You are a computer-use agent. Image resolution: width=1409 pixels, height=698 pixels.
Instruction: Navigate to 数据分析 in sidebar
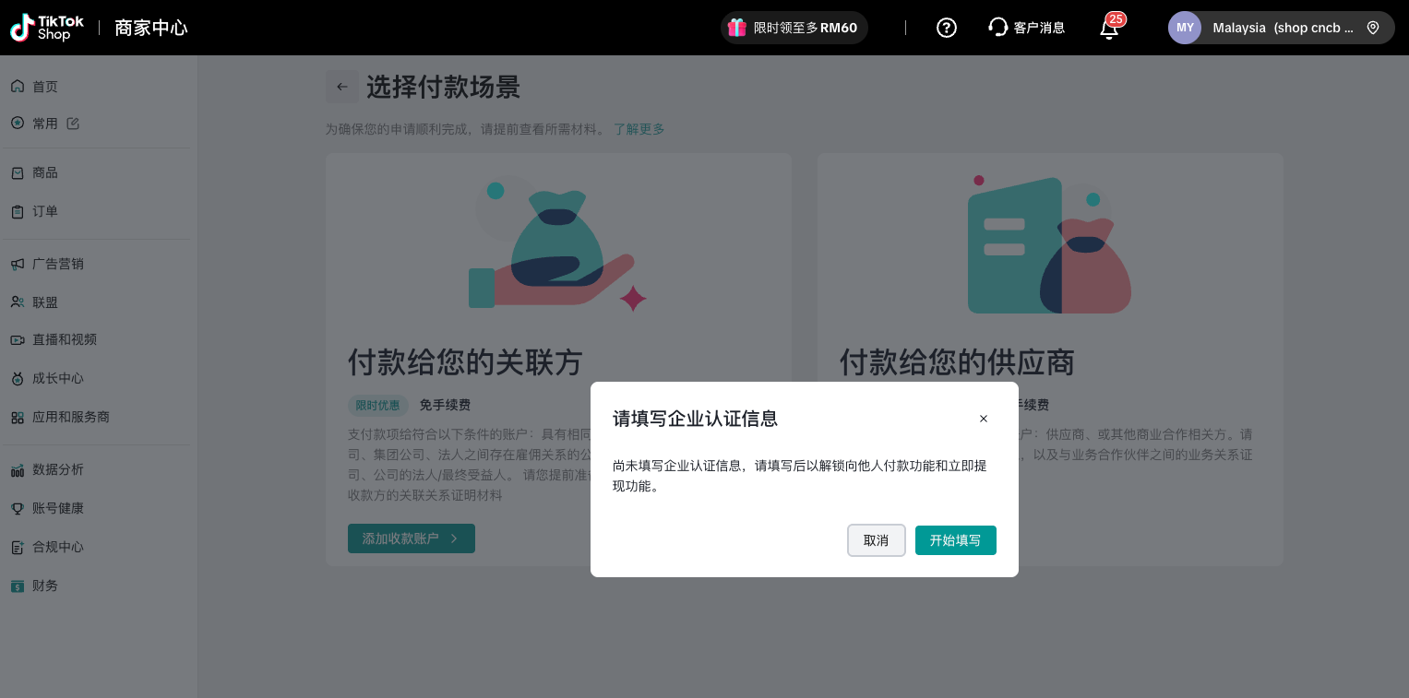(x=57, y=470)
